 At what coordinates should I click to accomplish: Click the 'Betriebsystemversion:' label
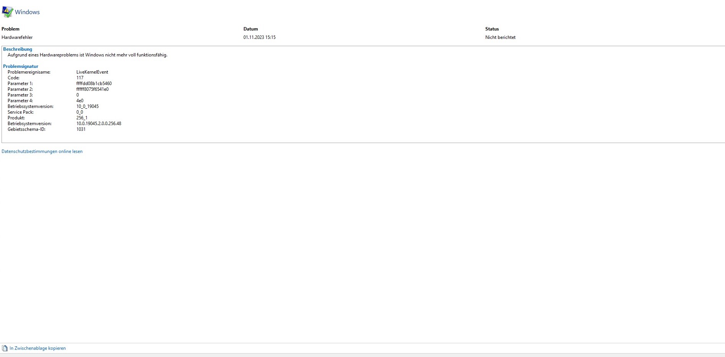(29, 124)
